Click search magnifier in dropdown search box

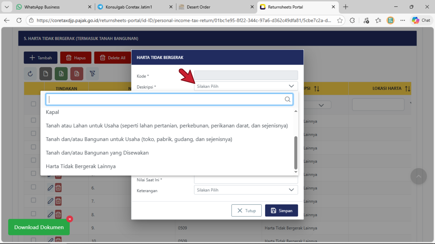tap(287, 99)
